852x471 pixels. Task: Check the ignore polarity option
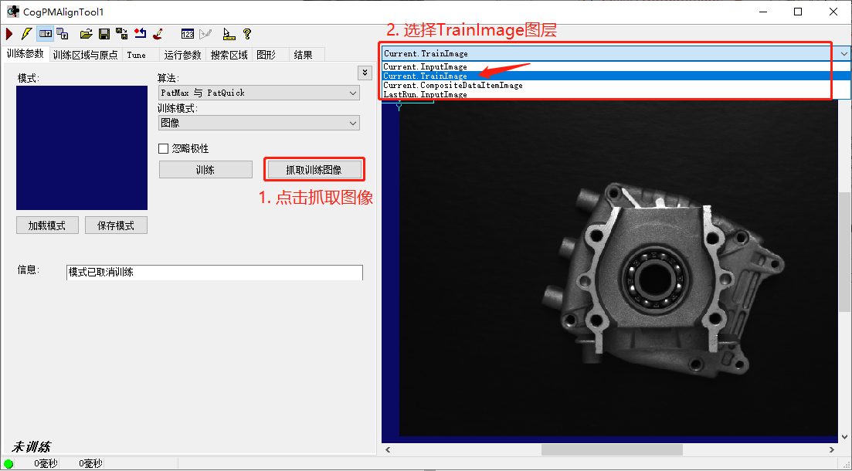pos(165,148)
